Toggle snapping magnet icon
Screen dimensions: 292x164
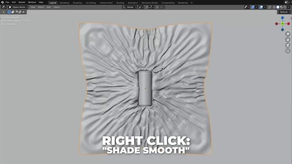[147, 7]
